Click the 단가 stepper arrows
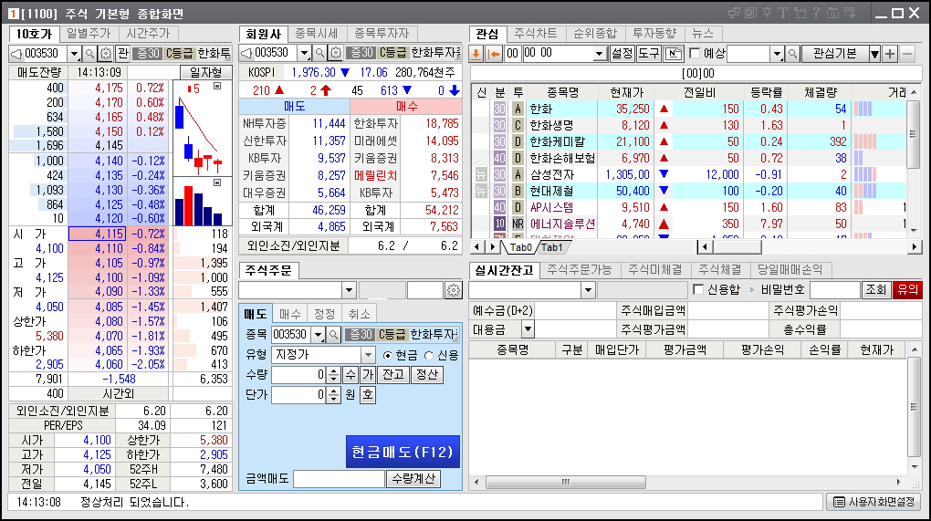The image size is (931, 521). (x=334, y=394)
